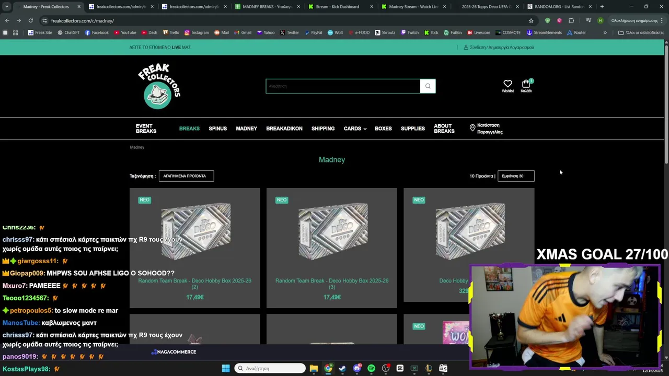Show more bookmarks with the chevron
The width and height of the screenshot is (669, 376).
pos(605,32)
